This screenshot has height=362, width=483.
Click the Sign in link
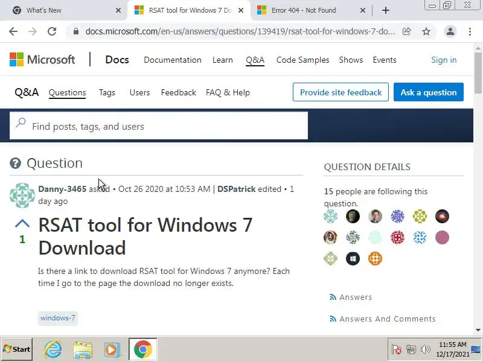(444, 60)
